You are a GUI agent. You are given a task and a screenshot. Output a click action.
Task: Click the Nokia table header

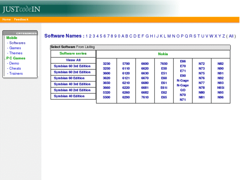[163, 54]
